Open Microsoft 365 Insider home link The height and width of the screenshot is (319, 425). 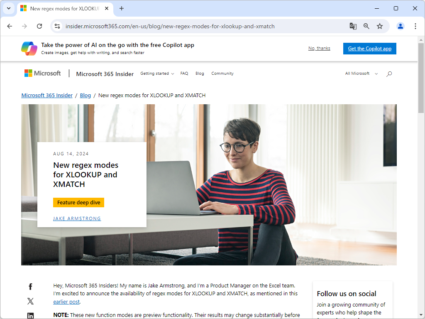coord(105,74)
